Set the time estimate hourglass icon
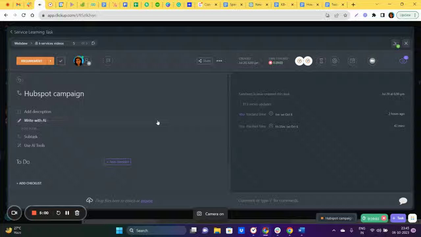This screenshot has height=237, width=421. (321, 61)
